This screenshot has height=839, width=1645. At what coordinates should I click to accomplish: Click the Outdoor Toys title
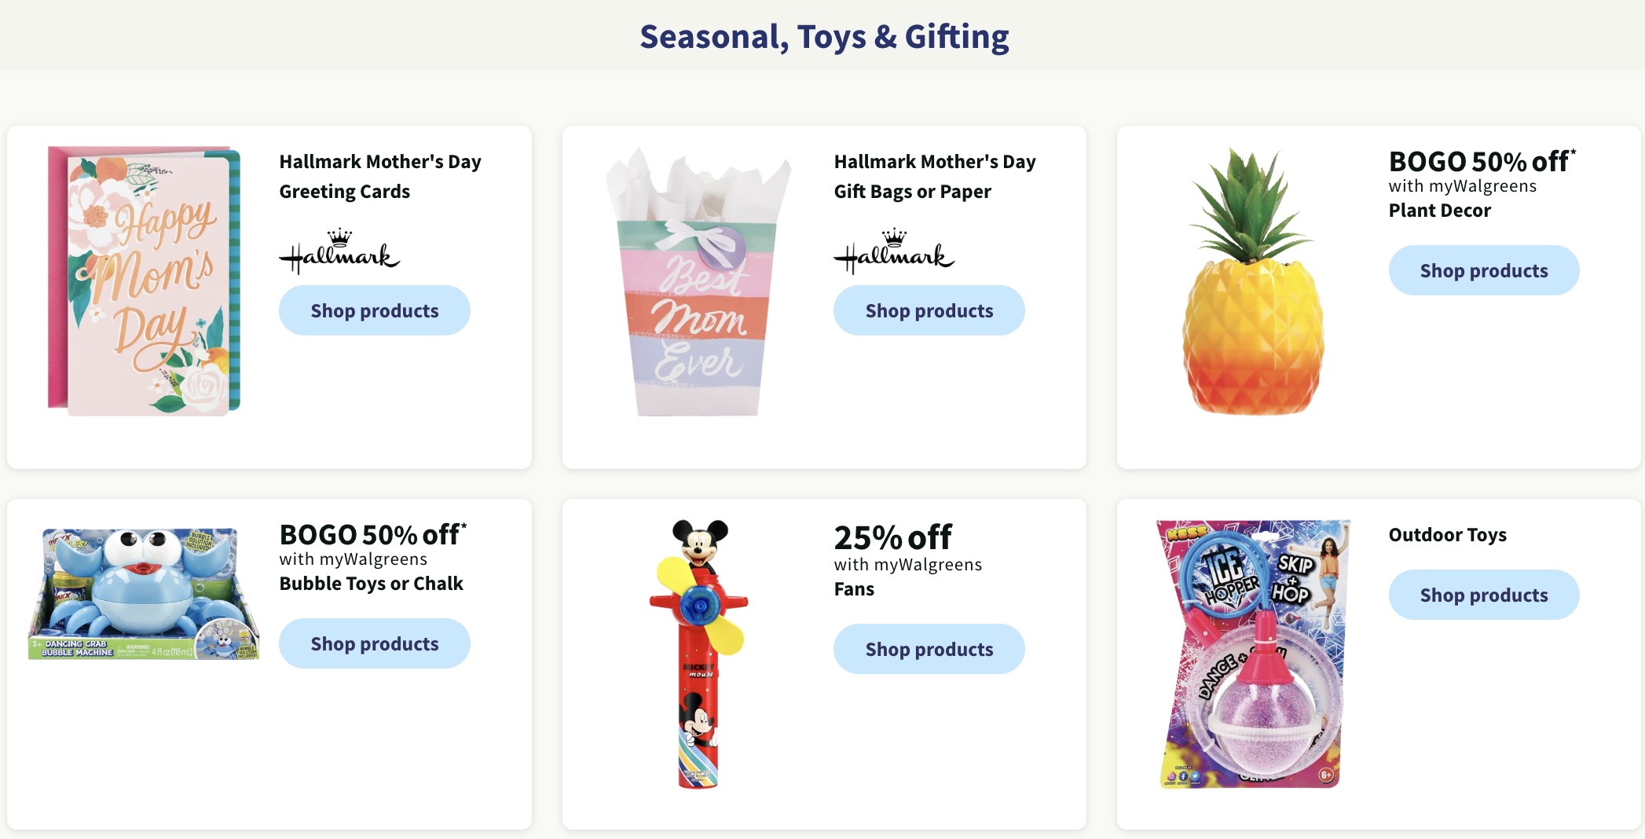pyautogui.click(x=1447, y=535)
